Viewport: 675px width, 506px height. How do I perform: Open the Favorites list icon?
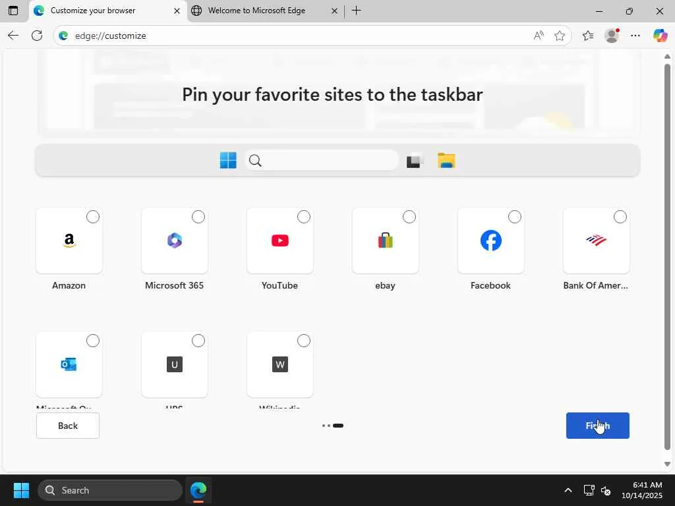tap(587, 36)
